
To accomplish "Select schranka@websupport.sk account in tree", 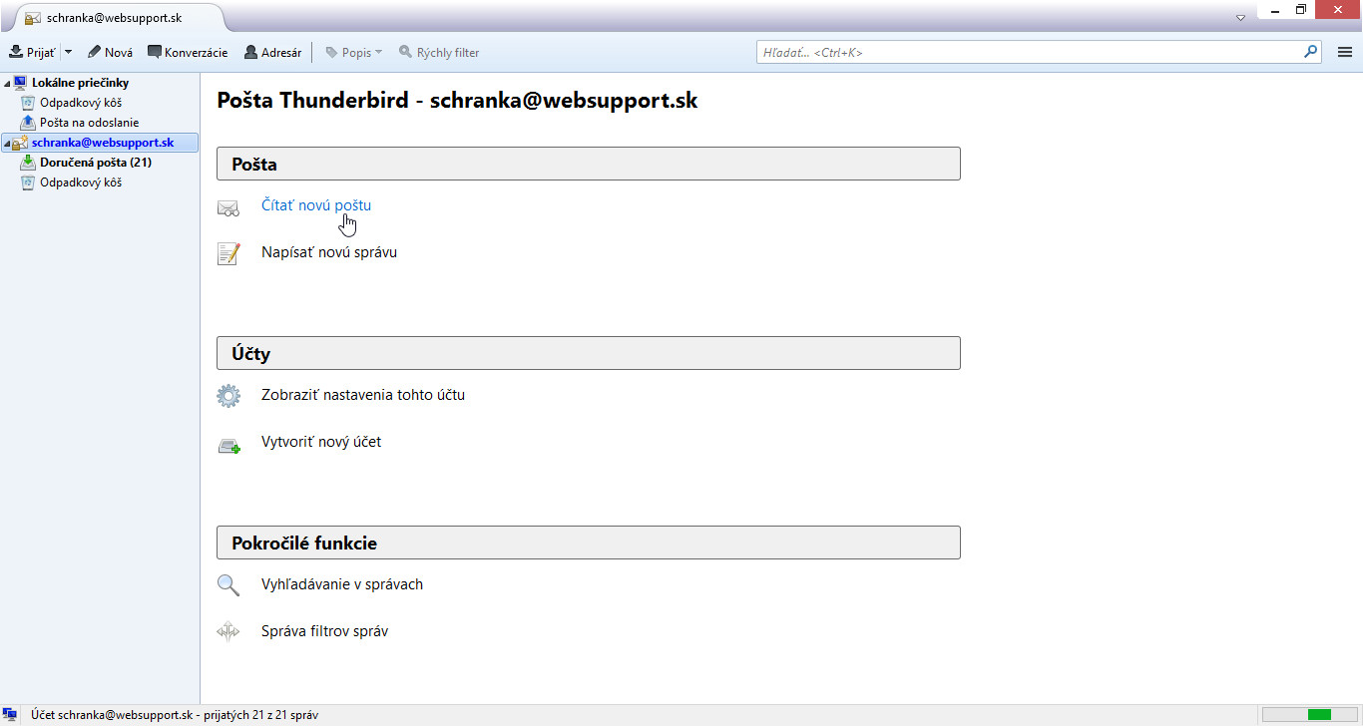I will tap(103, 143).
